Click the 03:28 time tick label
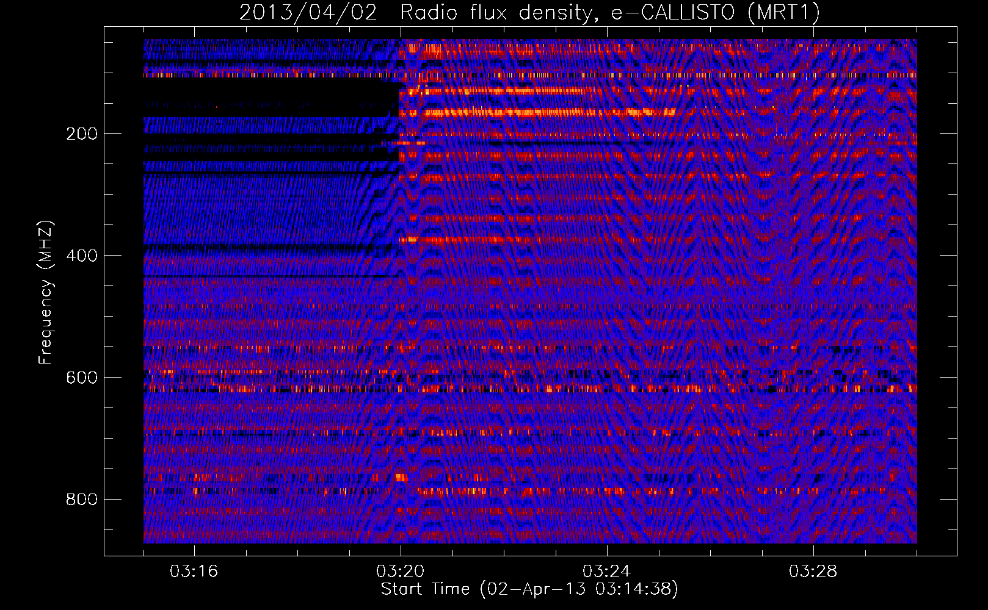 [813, 572]
